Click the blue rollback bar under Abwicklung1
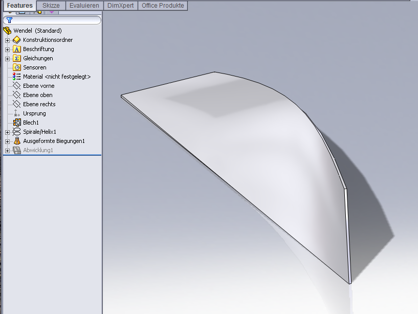This screenshot has width=418, height=314. coord(52,155)
